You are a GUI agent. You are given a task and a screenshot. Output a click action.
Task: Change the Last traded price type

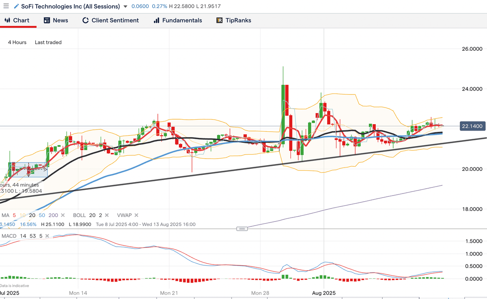48,42
